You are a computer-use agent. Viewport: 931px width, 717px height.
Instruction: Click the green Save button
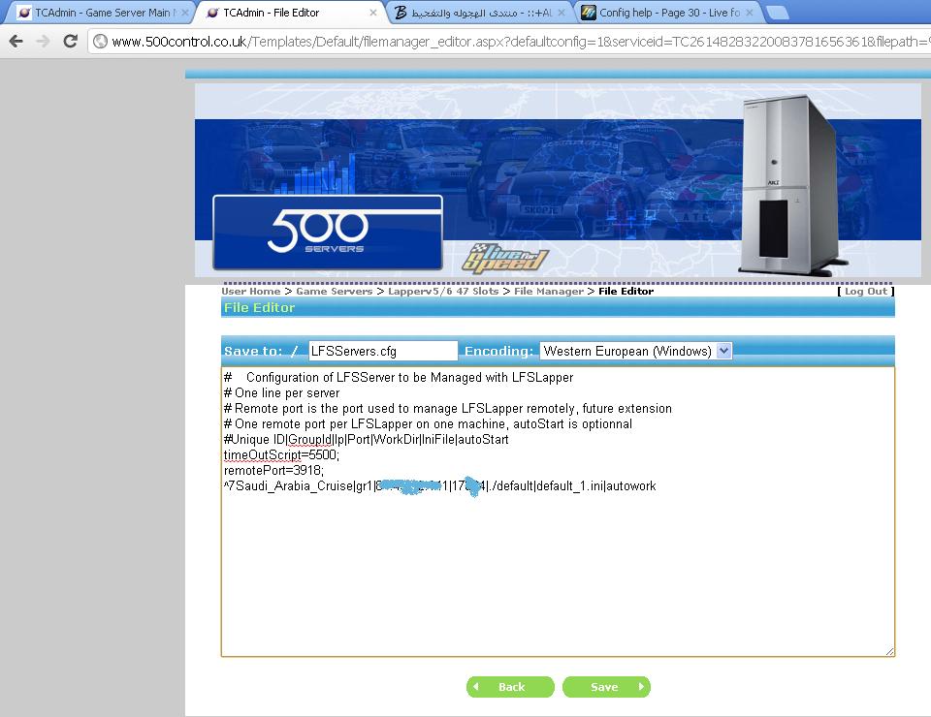pos(606,687)
